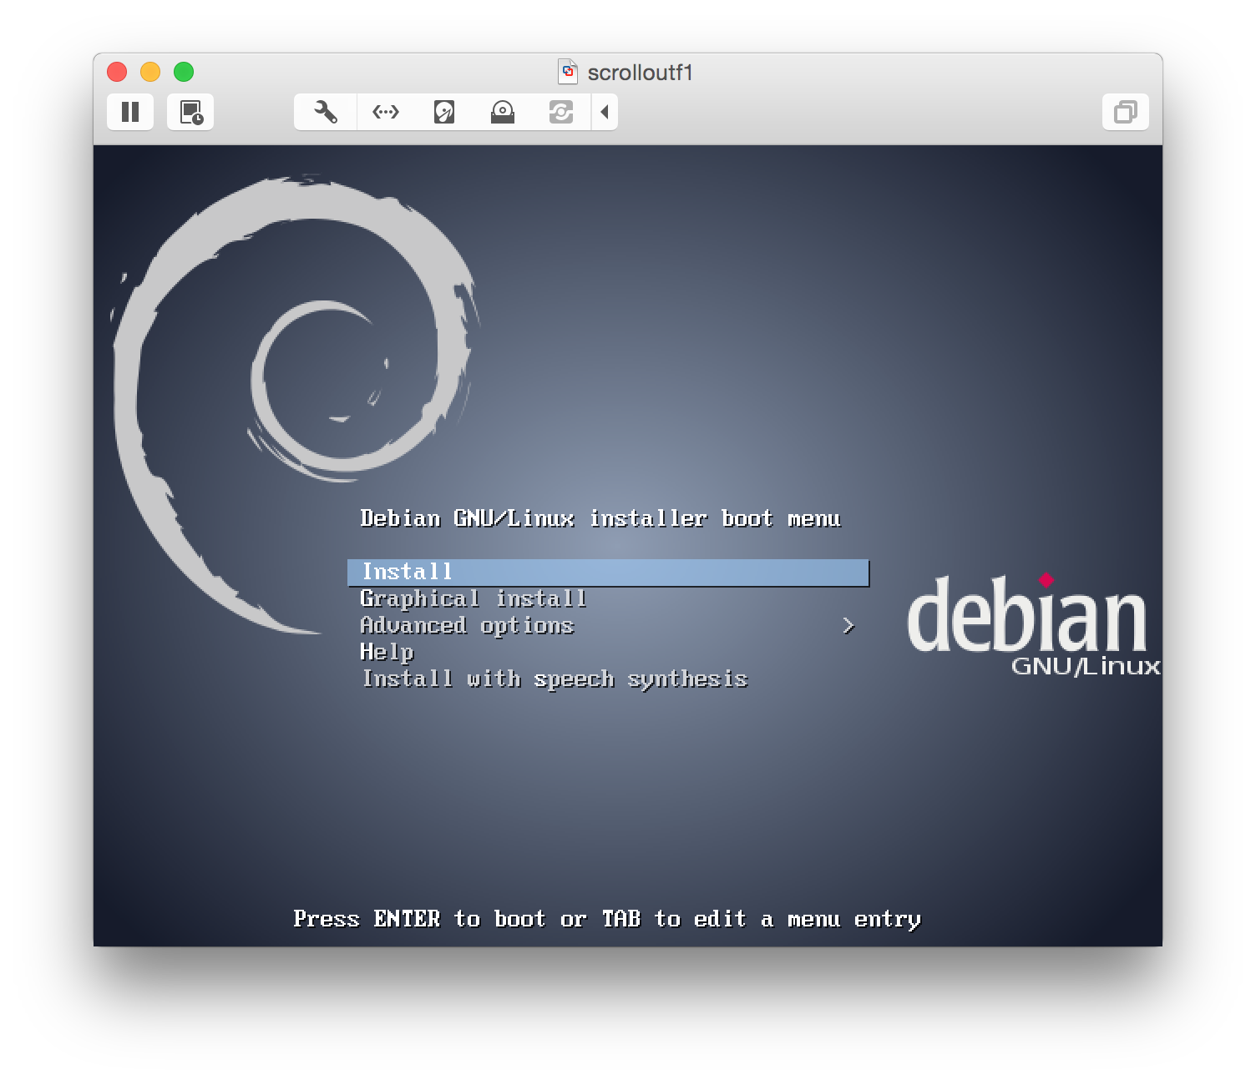1256x1080 pixels.
Task: Open the snapshots manager icon
Action: point(190,112)
